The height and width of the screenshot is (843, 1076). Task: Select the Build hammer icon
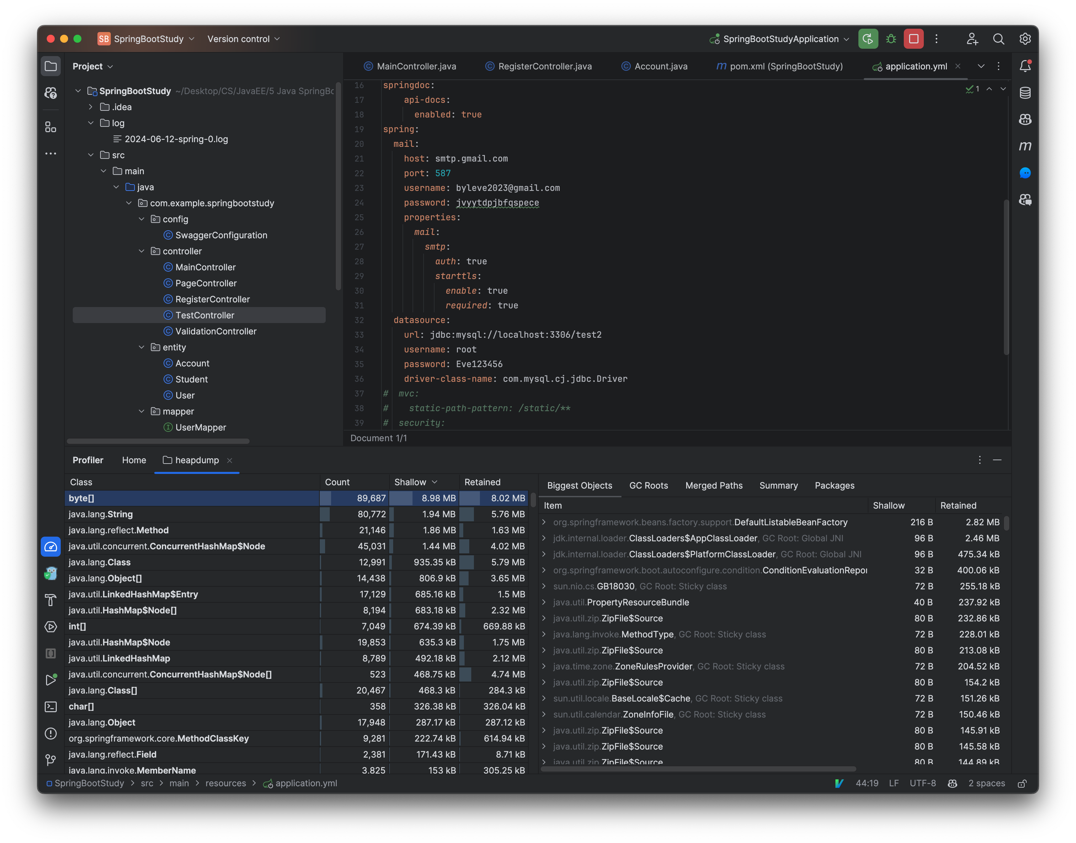tap(51, 600)
